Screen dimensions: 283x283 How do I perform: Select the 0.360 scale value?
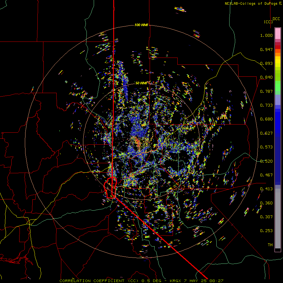pos(266,203)
